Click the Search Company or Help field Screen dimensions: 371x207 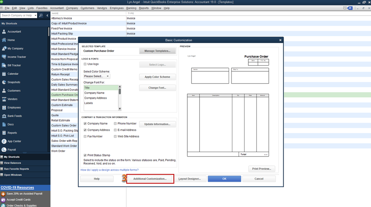[17, 15]
